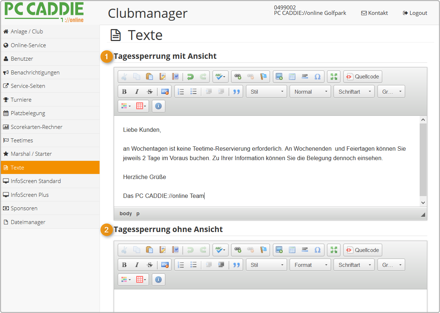The width and height of the screenshot is (440, 313).
Task: Toggle numbered list in mit Ansicht editor
Action: pos(181,92)
